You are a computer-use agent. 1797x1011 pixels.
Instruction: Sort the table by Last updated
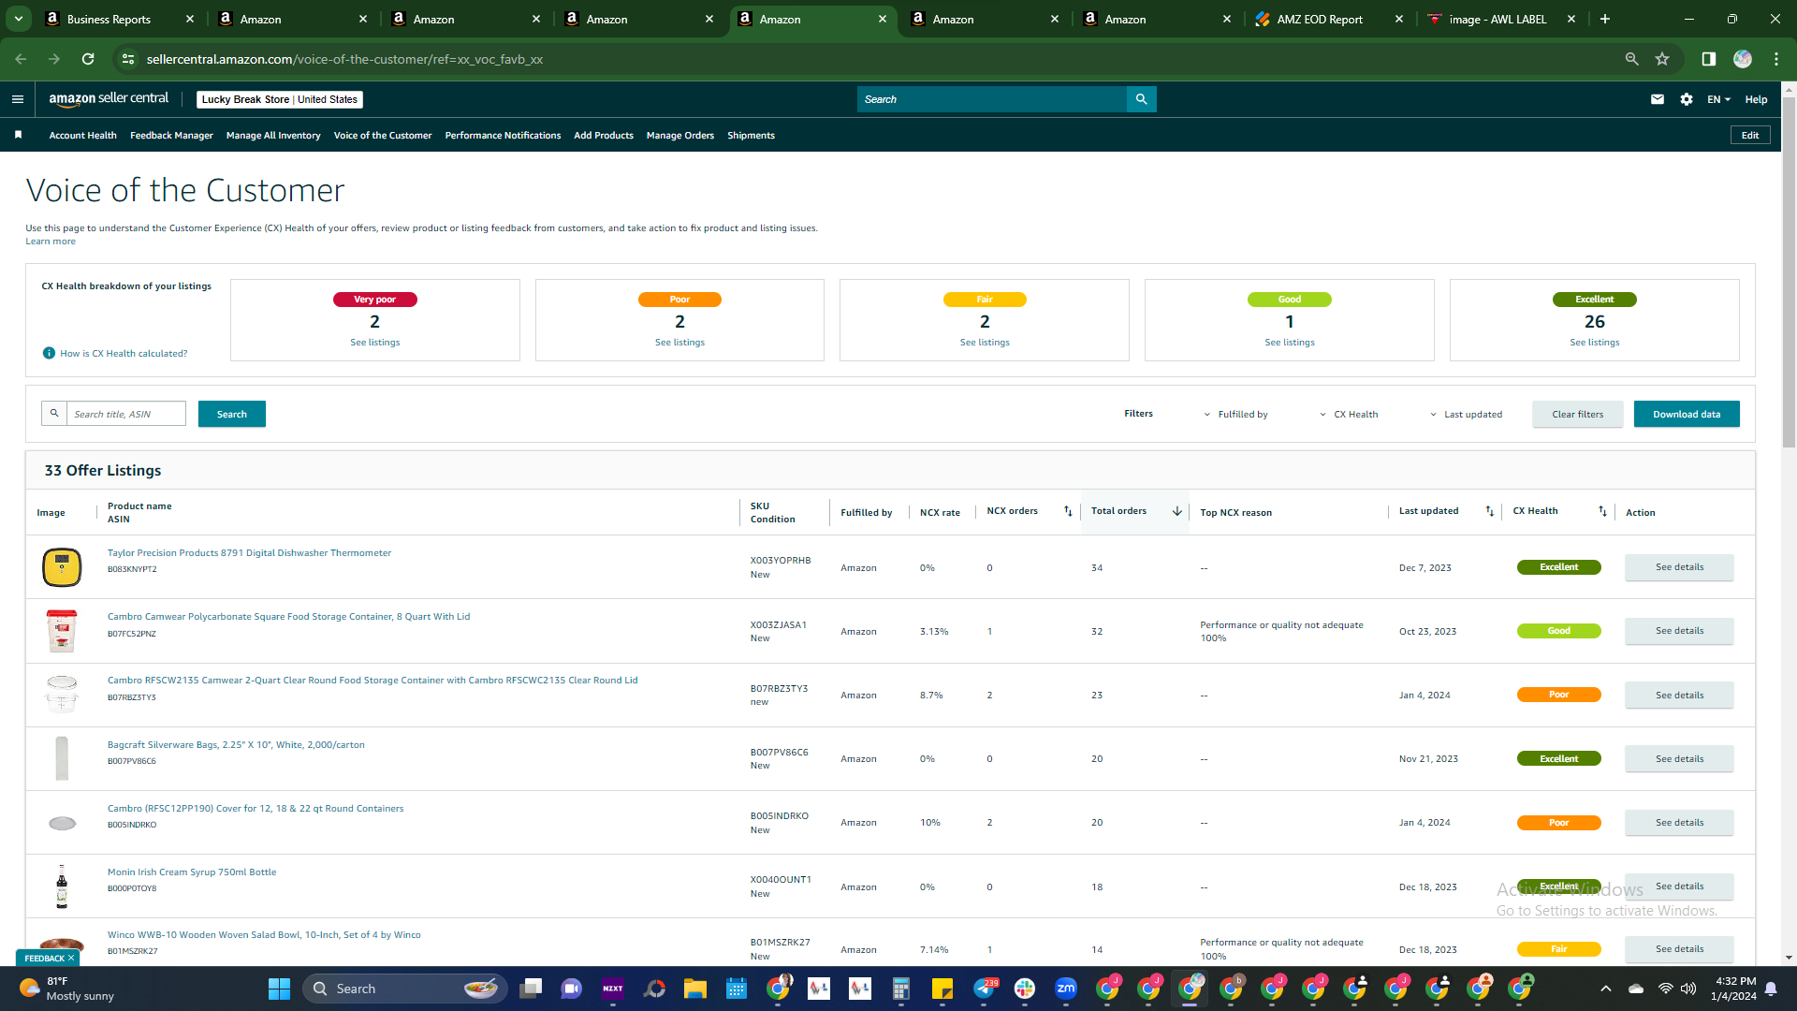(x=1490, y=511)
